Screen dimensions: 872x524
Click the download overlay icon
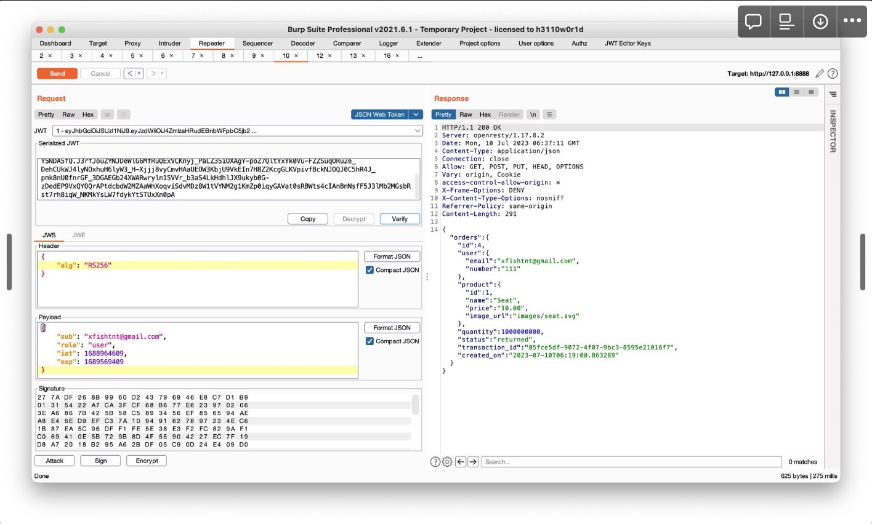(x=820, y=22)
